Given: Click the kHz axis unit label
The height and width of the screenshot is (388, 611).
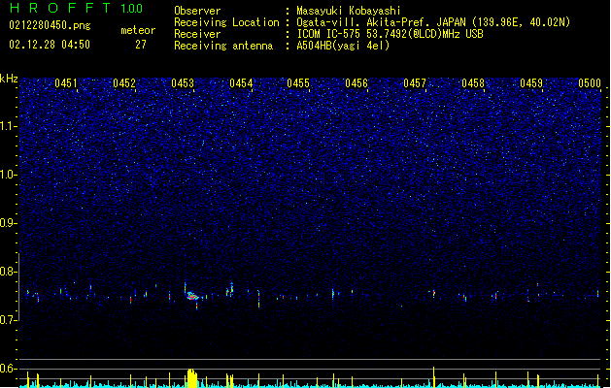Looking at the screenshot, I should 9,79.
